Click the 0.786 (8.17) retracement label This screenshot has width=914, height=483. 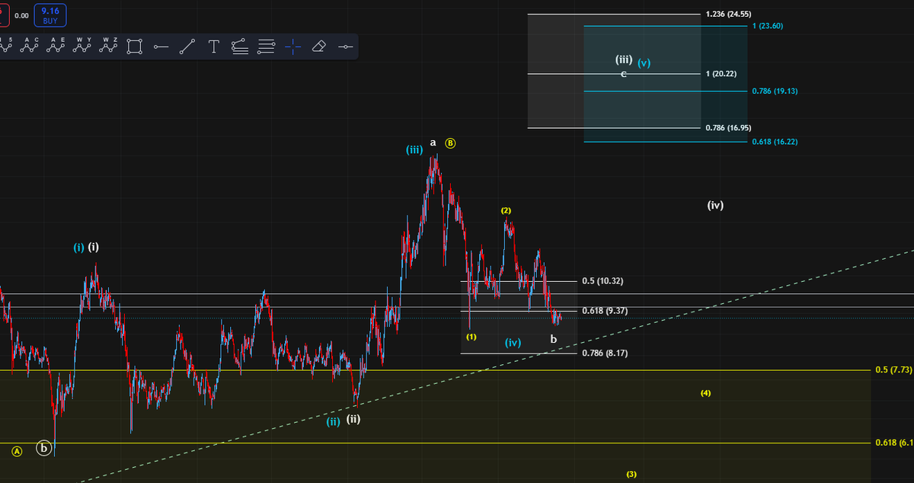tap(604, 353)
